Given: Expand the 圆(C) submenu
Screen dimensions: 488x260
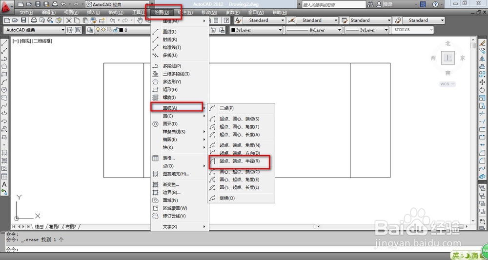Looking at the screenshot, I should [x=180, y=116].
